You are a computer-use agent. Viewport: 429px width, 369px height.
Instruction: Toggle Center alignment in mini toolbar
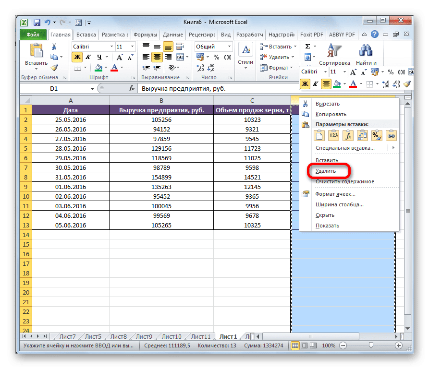point(326,84)
